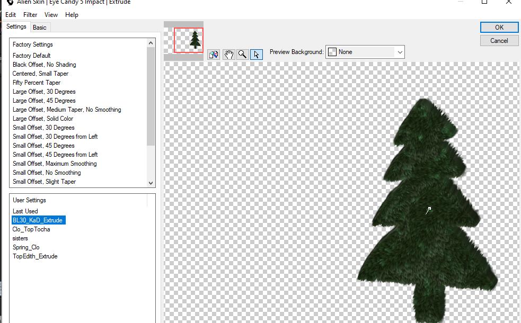Open the Preview Background dropdown
This screenshot has height=323, width=521.
pos(365,52)
